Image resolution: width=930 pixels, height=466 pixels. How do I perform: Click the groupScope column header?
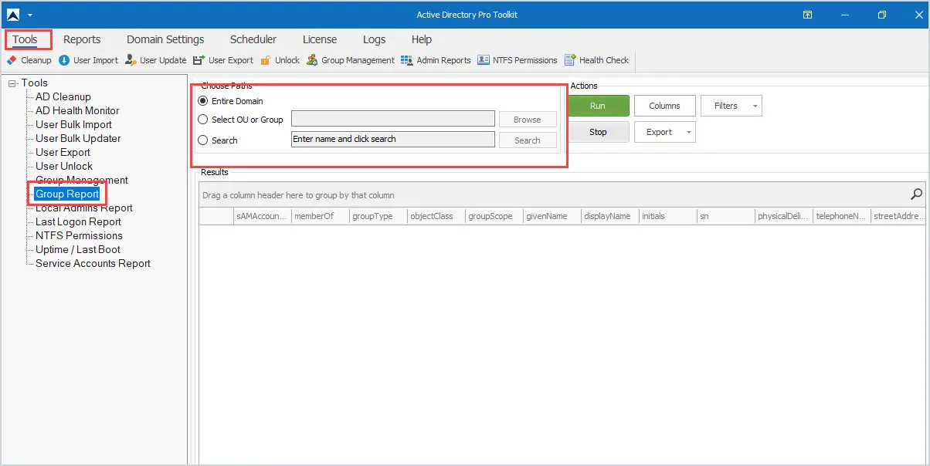click(x=494, y=217)
